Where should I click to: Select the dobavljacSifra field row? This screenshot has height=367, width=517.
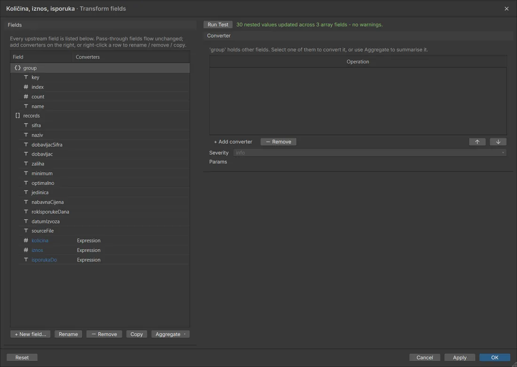pyautogui.click(x=100, y=144)
